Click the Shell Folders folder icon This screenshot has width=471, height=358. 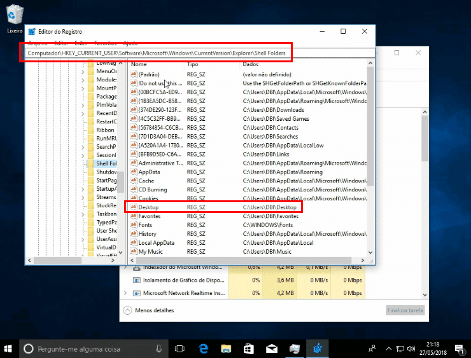pos(91,163)
